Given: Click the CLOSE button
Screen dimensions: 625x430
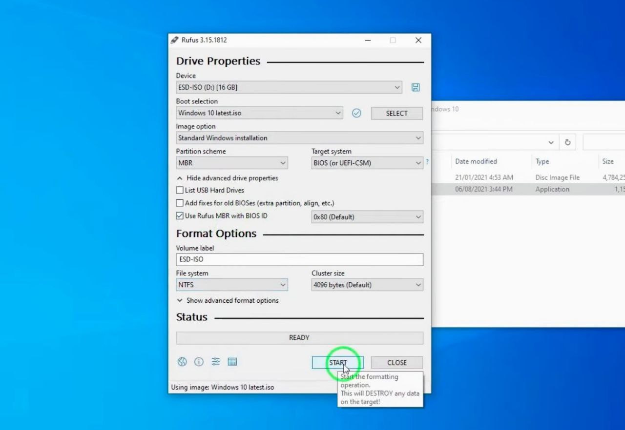Looking at the screenshot, I should [x=396, y=363].
